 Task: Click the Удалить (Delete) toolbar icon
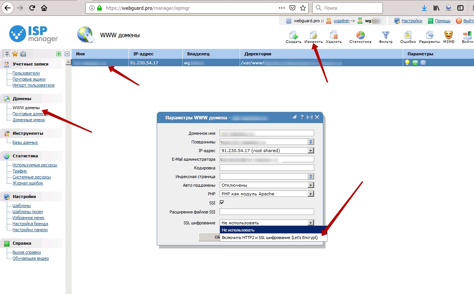(x=333, y=36)
